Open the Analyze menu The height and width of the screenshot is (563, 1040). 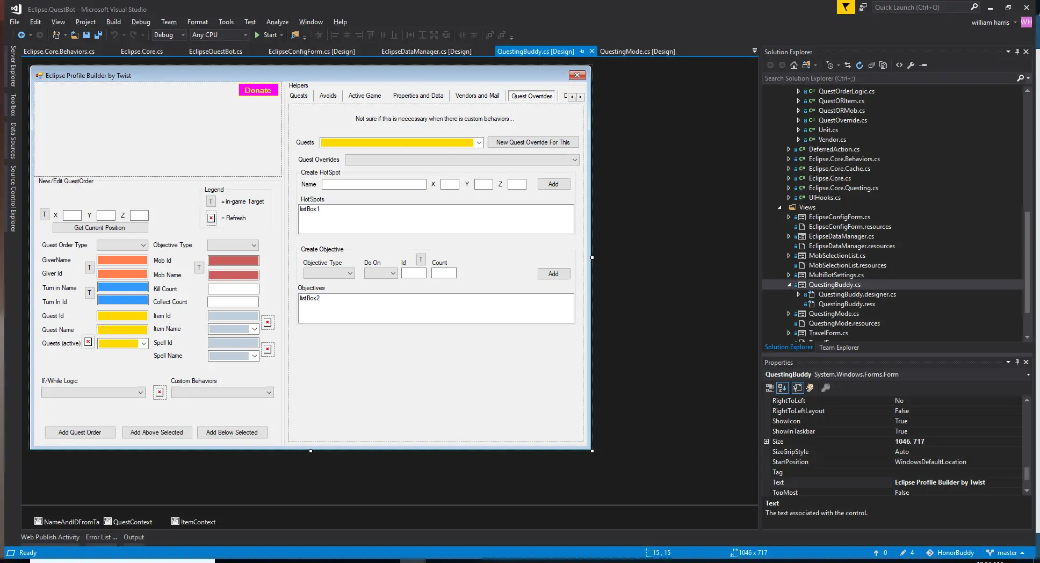(x=277, y=22)
